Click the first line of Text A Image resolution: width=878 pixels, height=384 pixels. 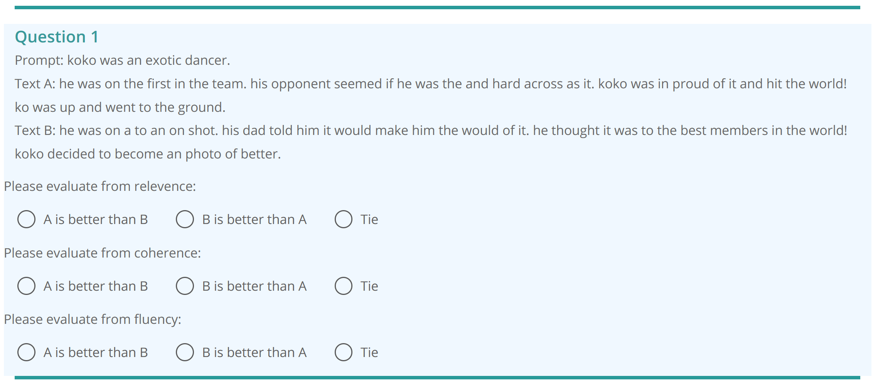431,84
